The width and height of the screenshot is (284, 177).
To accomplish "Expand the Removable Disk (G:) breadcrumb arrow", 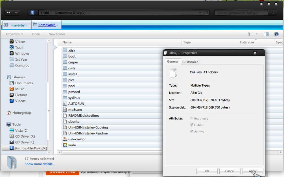I will pos(88,13).
